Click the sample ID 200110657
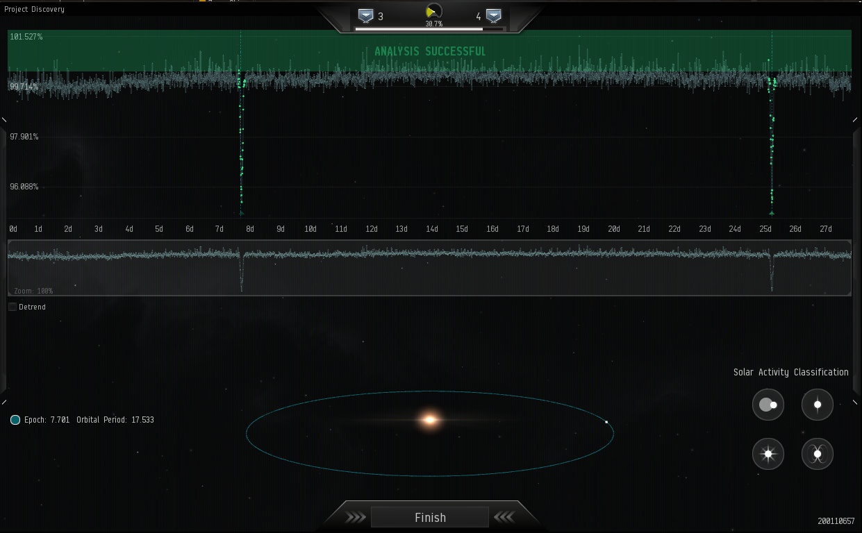The height and width of the screenshot is (533, 862). (x=836, y=521)
